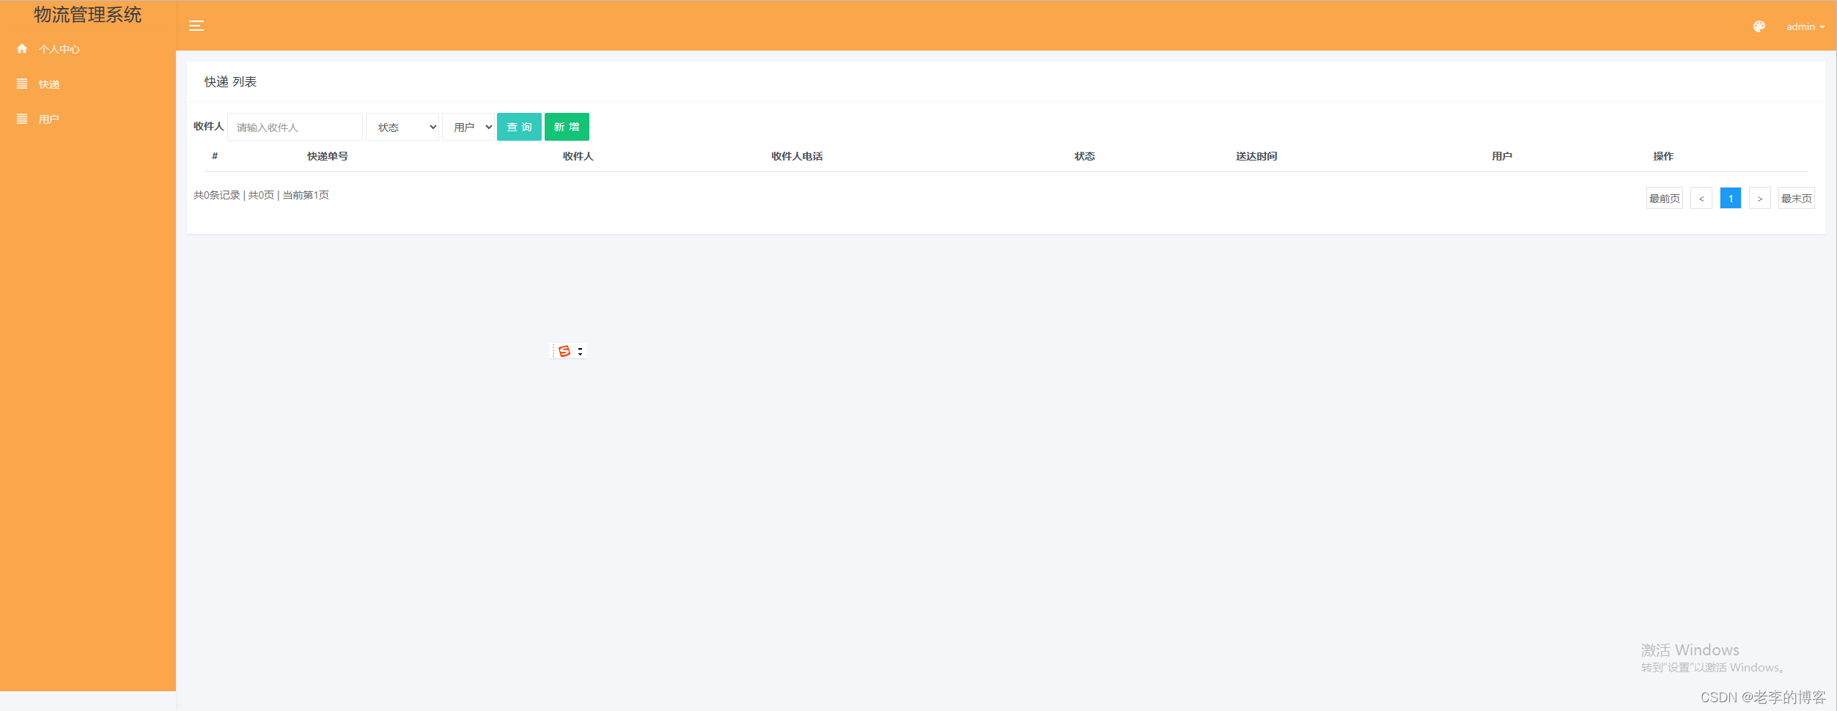1837x711 pixels.
Task: Select the list icon beside 快递 menu
Action: click(x=21, y=84)
